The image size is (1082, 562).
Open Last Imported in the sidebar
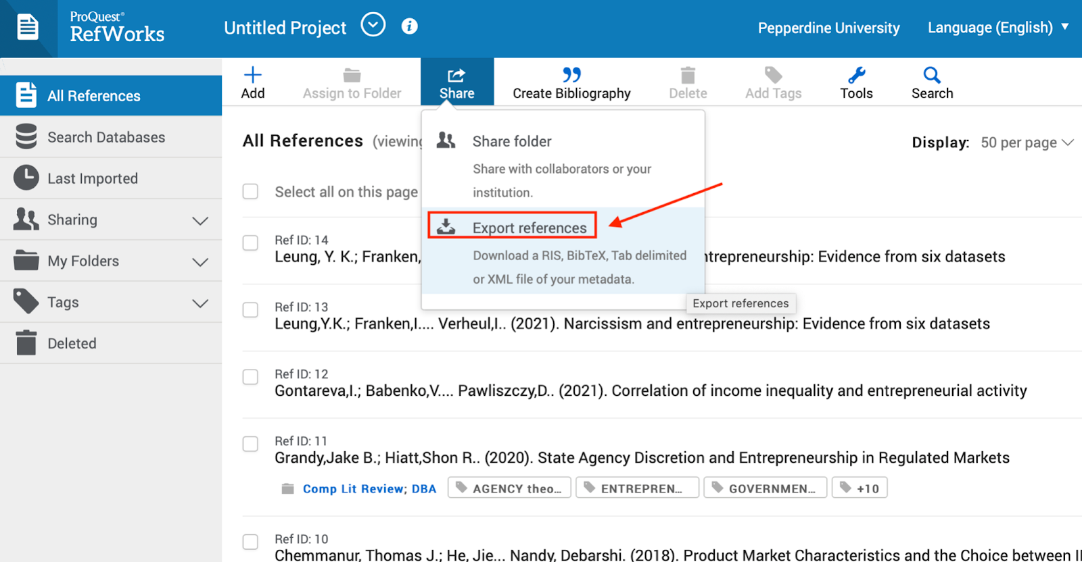tap(111, 178)
